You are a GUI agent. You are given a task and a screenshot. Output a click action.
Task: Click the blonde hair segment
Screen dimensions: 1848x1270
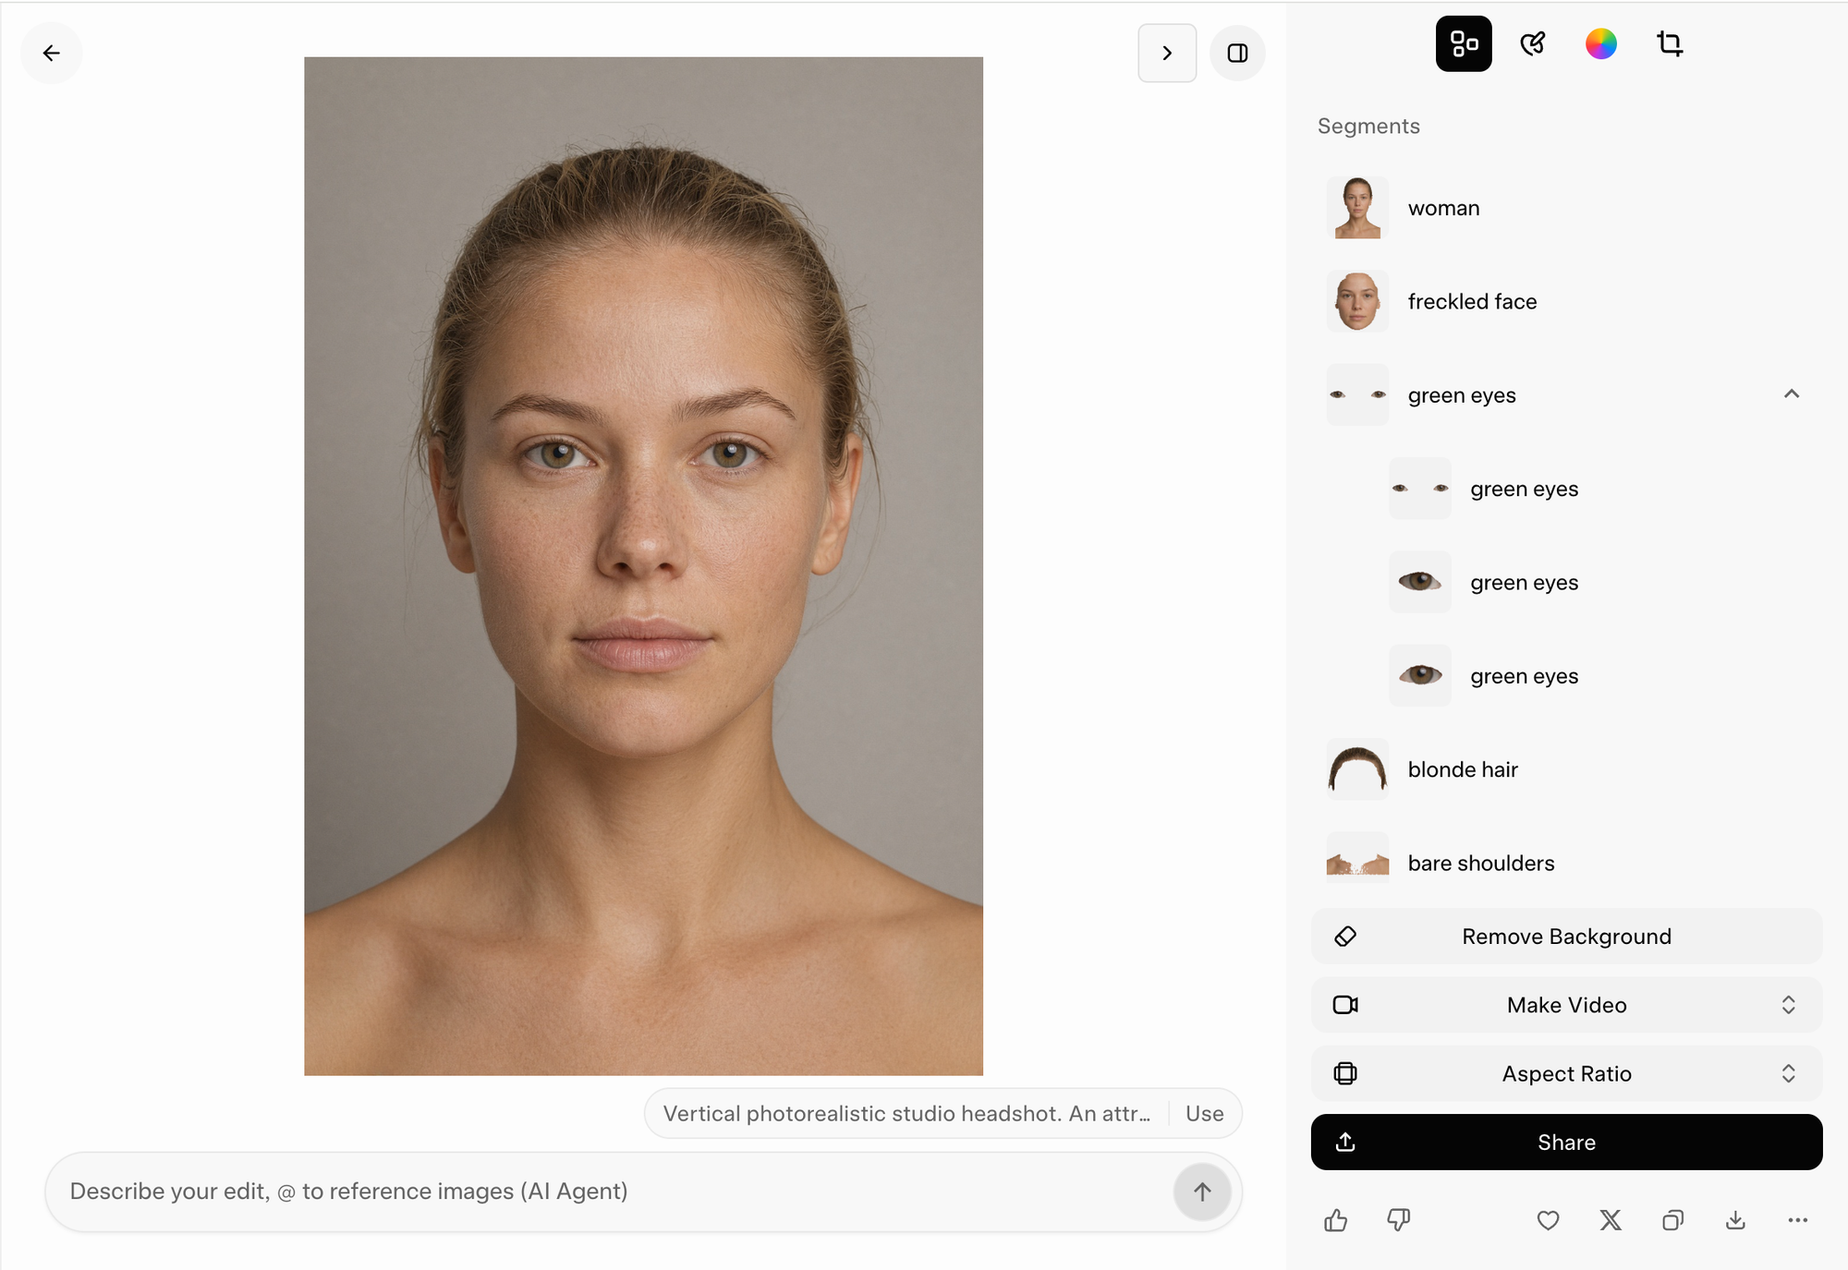pyautogui.click(x=1566, y=769)
